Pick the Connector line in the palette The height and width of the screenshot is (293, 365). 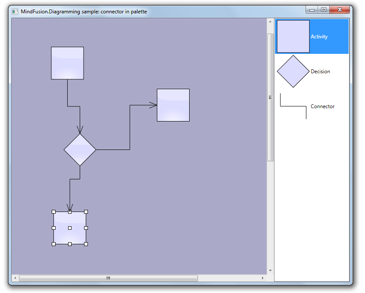point(293,106)
